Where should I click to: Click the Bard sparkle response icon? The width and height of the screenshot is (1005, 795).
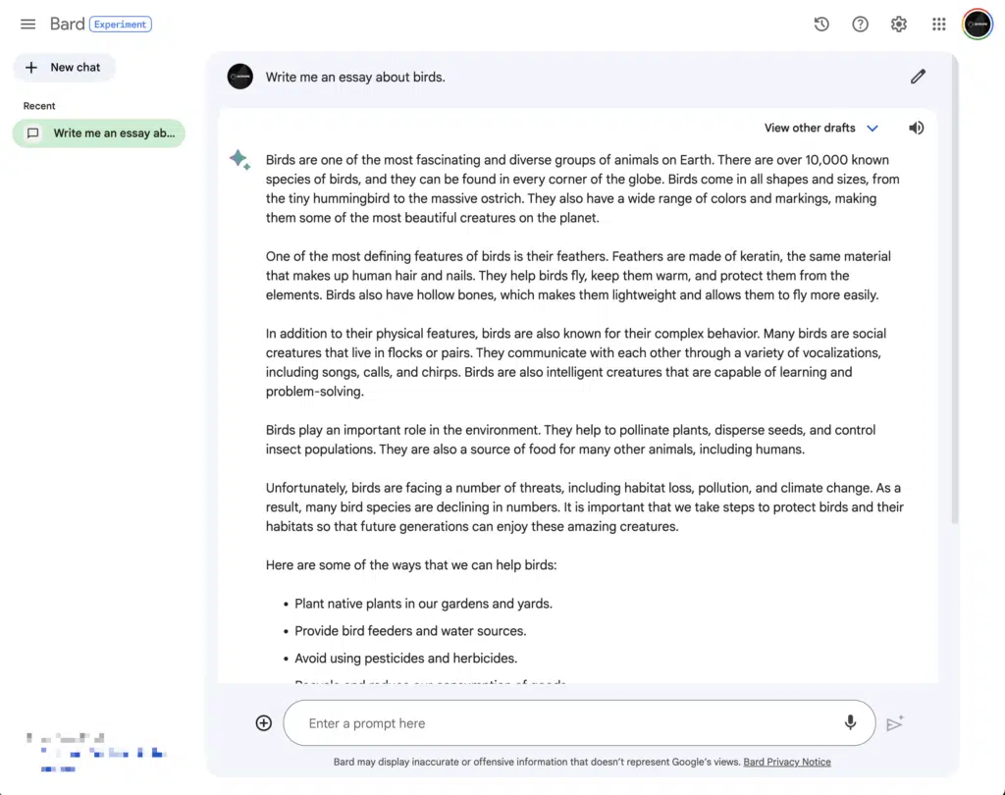(x=239, y=159)
